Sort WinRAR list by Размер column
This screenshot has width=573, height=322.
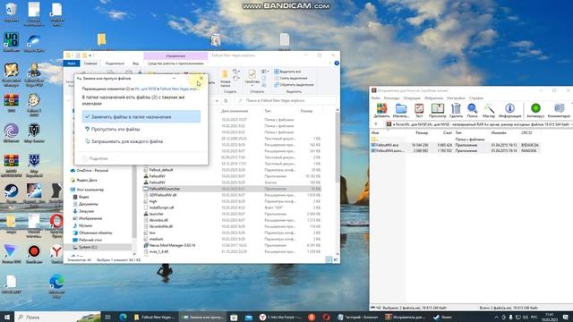point(422,133)
